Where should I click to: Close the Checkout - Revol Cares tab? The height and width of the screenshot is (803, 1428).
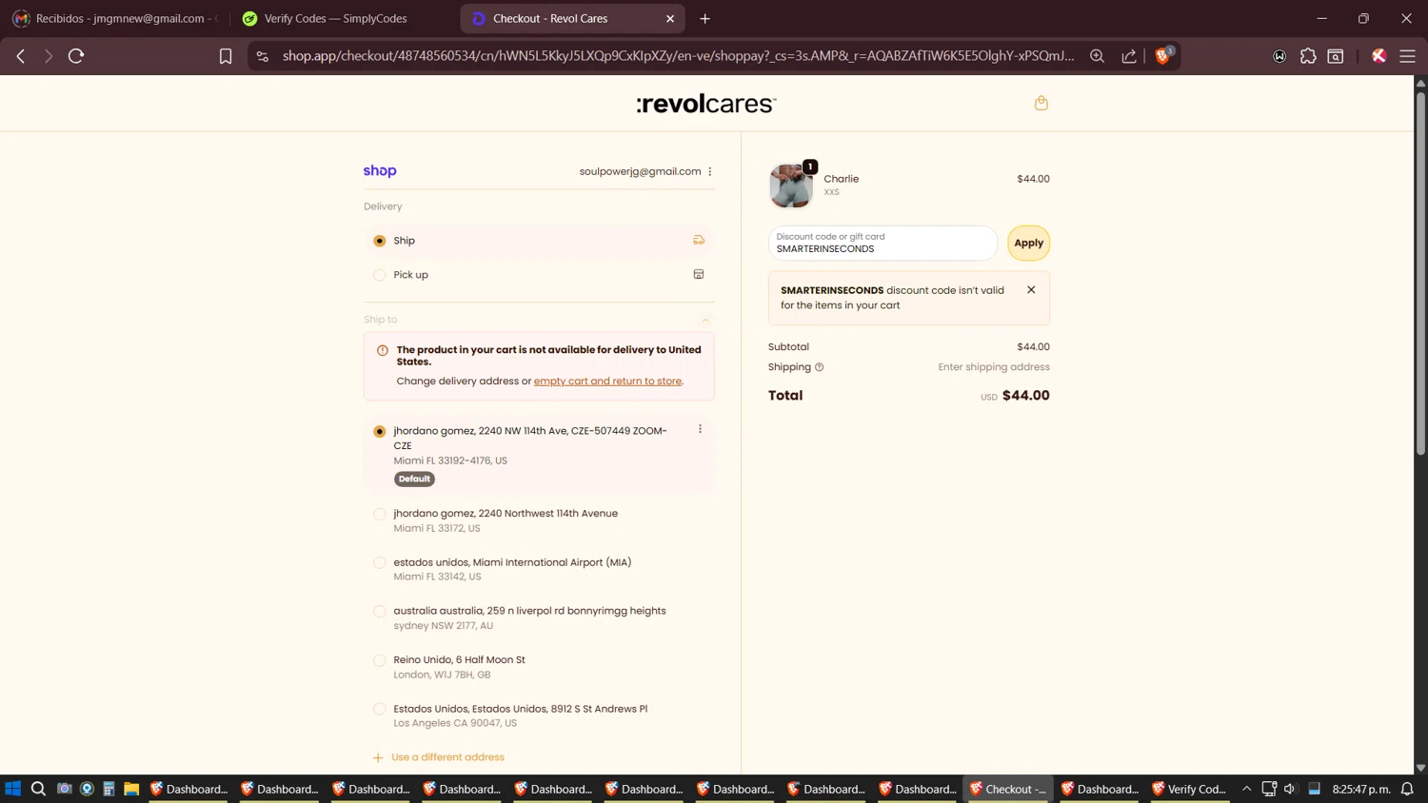click(x=670, y=18)
